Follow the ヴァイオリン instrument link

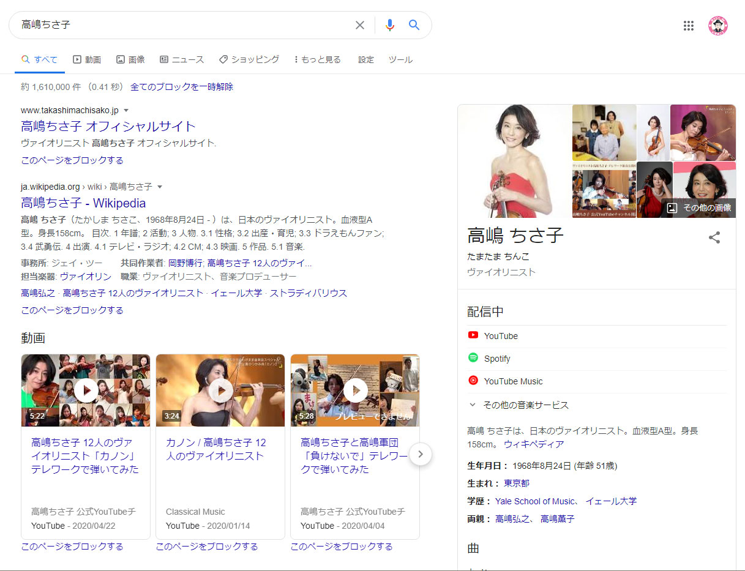click(86, 277)
